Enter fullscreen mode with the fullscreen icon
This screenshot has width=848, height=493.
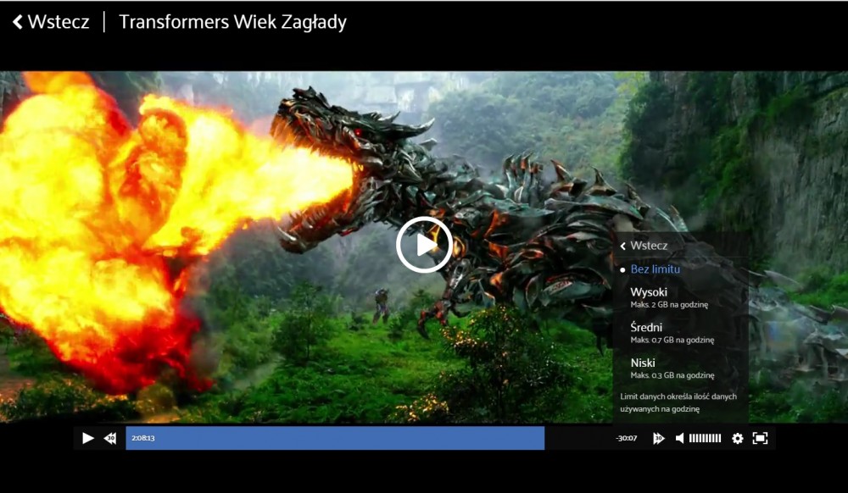pyautogui.click(x=760, y=438)
